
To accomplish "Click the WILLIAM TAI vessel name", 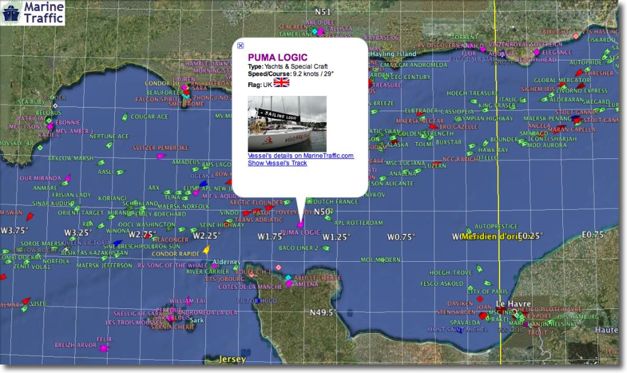I will (187, 301).
